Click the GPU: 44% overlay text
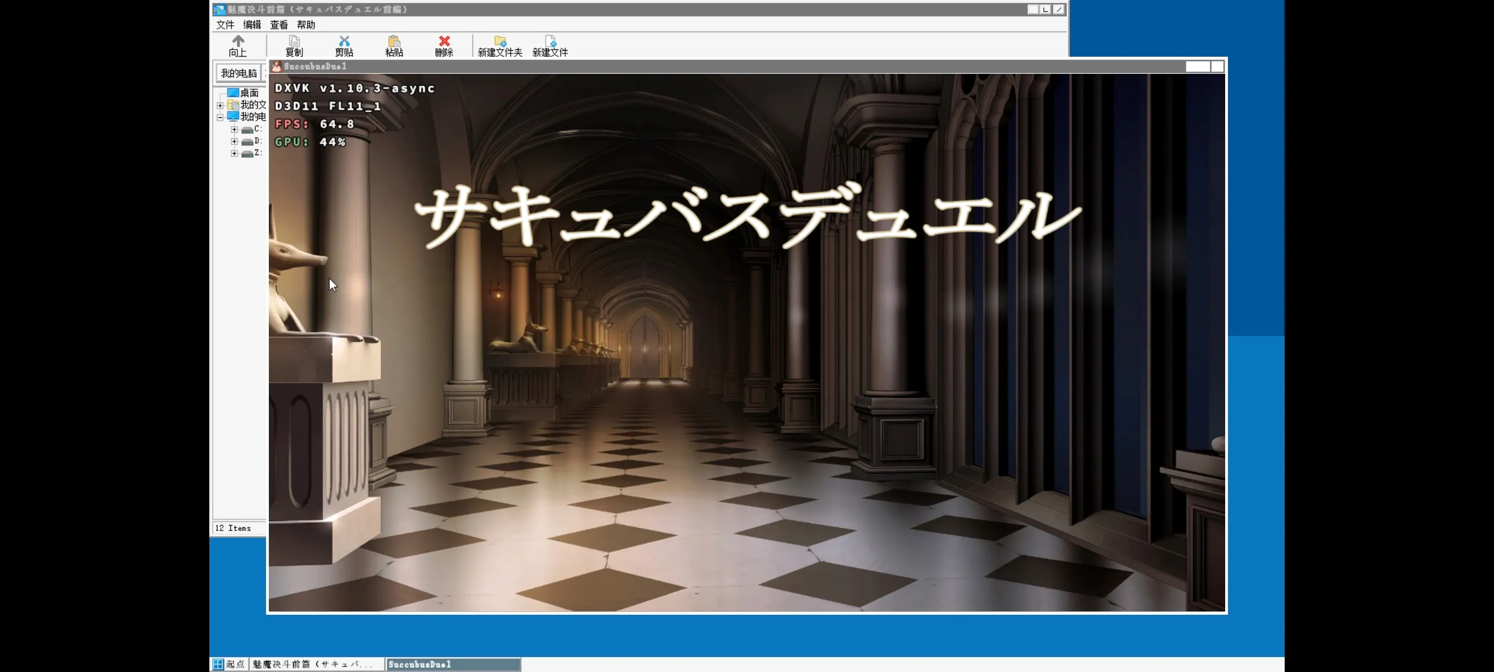The height and width of the screenshot is (672, 1494). (310, 142)
